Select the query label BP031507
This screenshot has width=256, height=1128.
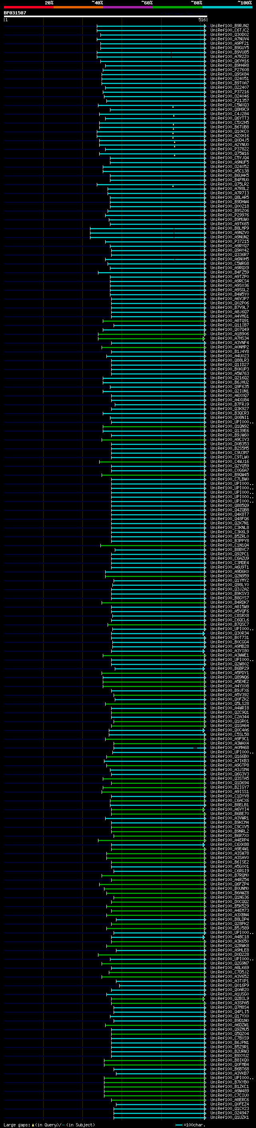pos(15,13)
